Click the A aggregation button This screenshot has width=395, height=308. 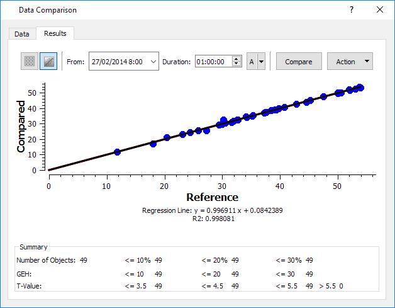click(252, 62)
